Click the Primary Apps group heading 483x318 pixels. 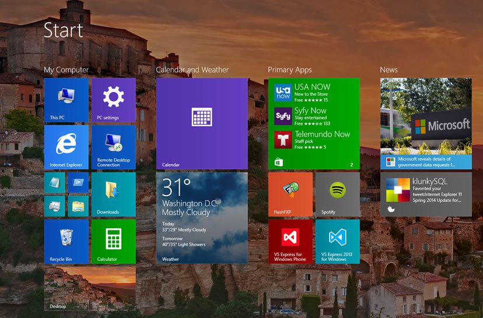coord(289,70)
